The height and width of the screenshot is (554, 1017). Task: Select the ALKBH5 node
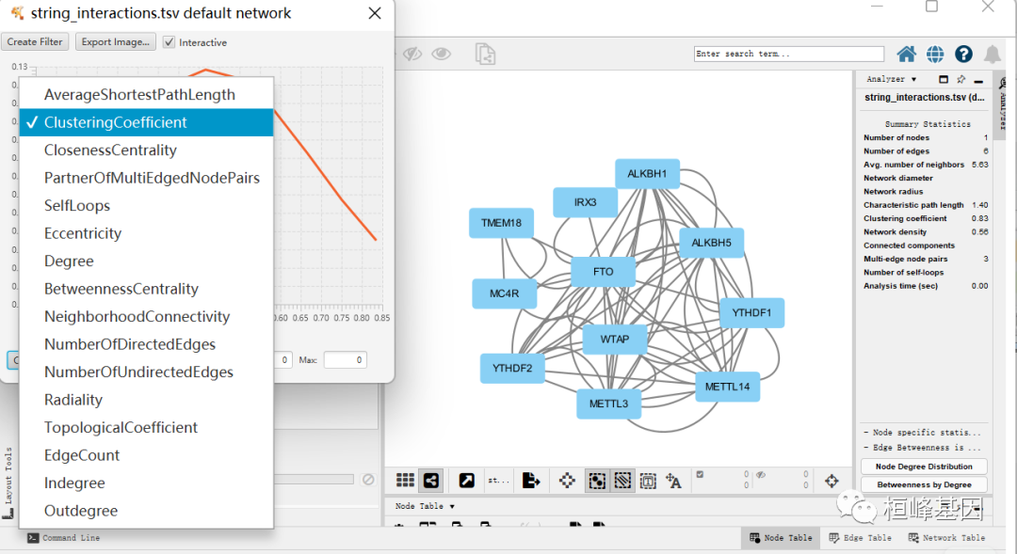(x=711, y=243)
